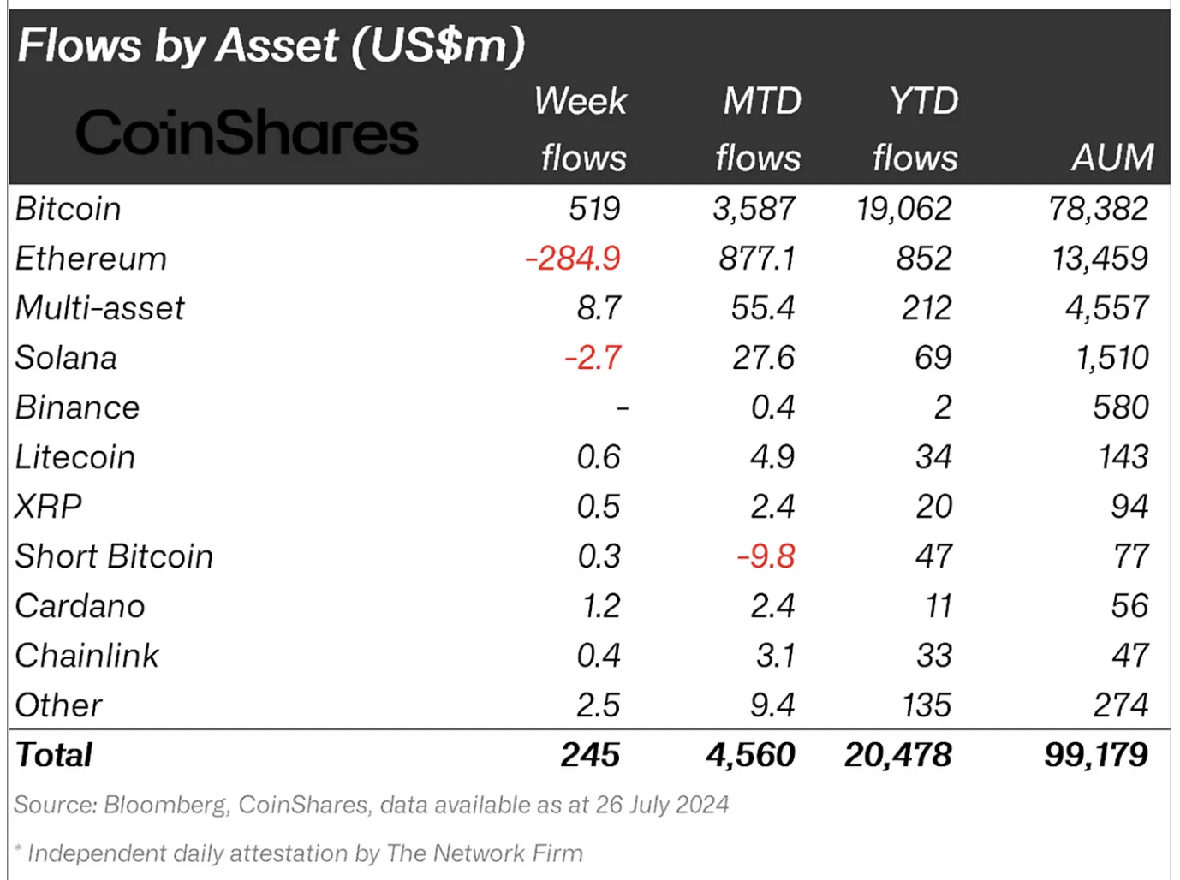
Task: Click the Ethereum row label
Action: pyautogui.click(x=91, y=259)
